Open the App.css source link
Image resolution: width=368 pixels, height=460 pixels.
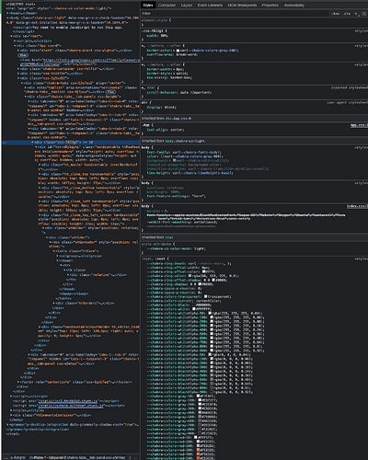click(x=359, y=125)
